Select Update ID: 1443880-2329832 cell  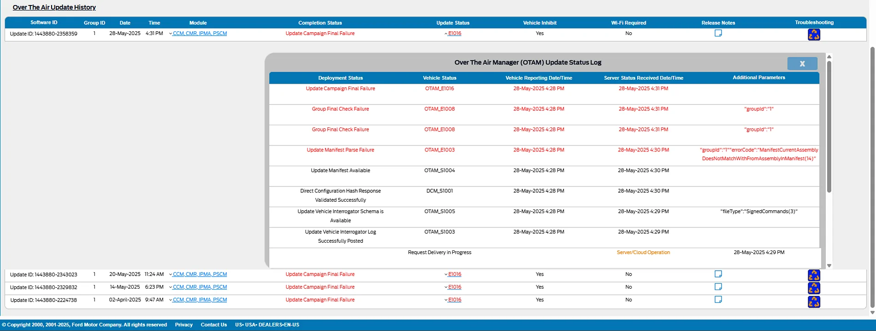point(44,287)
